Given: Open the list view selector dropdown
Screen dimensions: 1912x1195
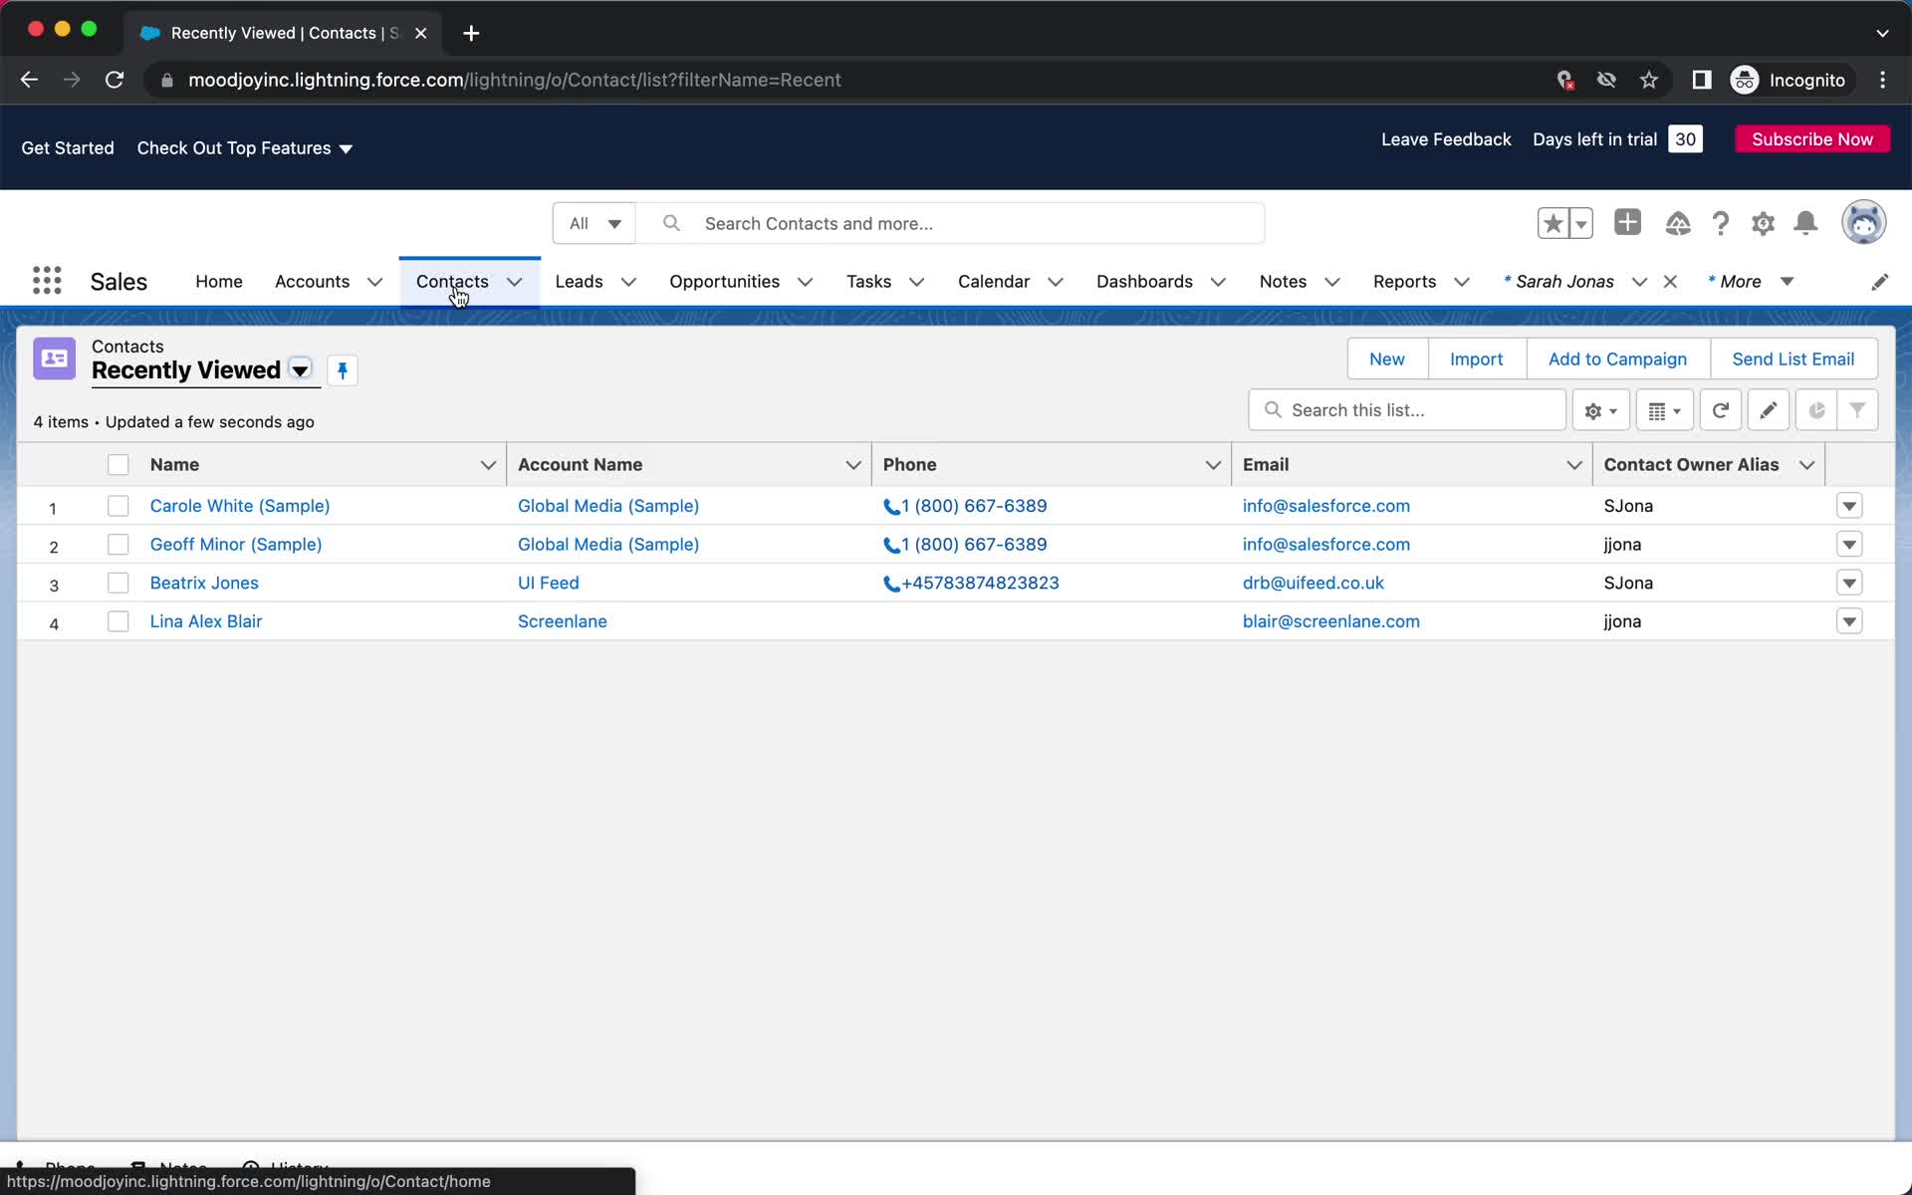Looking at the screenshot, I should point(300,369).
